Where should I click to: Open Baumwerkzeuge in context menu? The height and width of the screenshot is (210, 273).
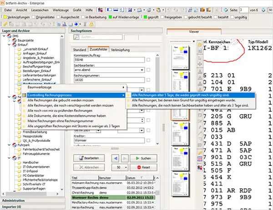point(74,87)
